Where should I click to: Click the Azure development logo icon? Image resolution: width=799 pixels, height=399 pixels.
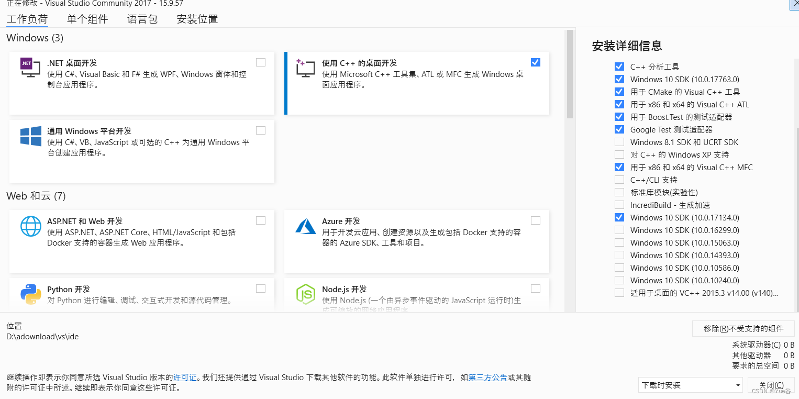pyautogui.click(x=306, y=226)
